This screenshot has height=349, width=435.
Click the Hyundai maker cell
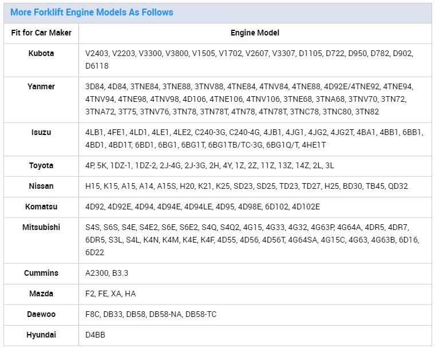click(x=41, y=335)
